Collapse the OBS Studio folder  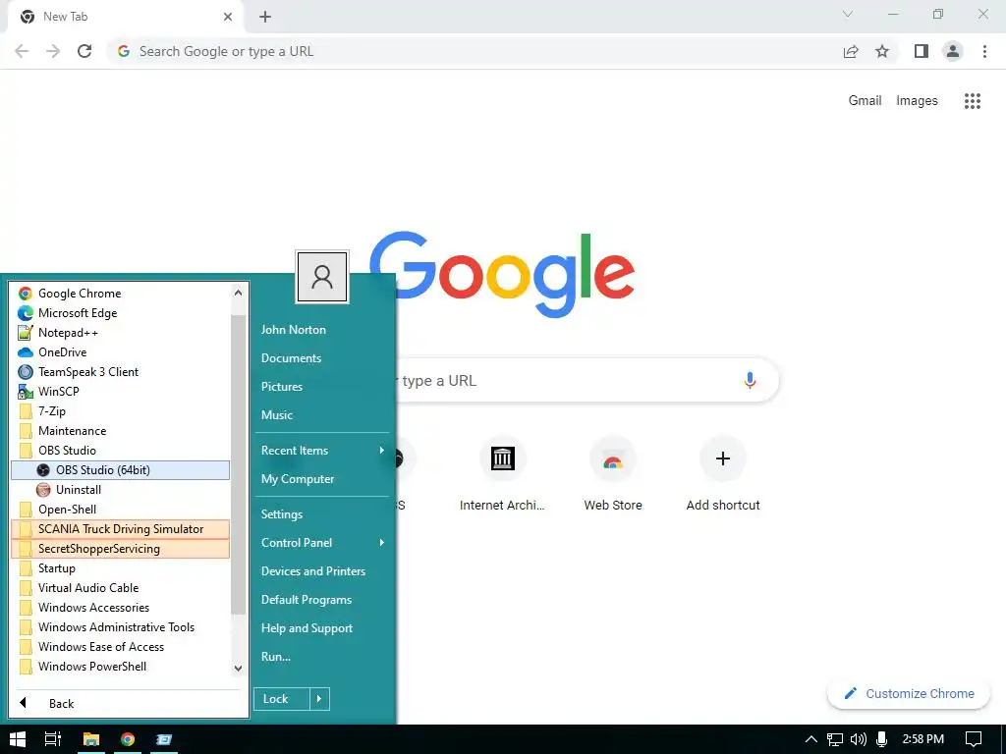click(x=120, y=450)
